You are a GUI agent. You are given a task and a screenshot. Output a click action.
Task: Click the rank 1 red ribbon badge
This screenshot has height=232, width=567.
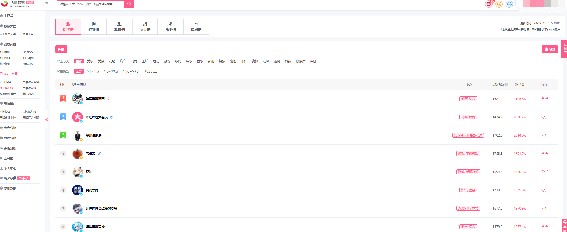point(63,98)
